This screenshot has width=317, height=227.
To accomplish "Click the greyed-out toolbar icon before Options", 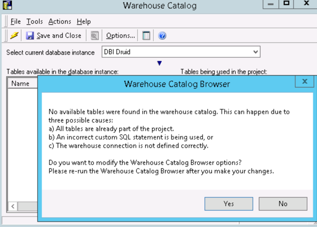I will coord(95,35).
